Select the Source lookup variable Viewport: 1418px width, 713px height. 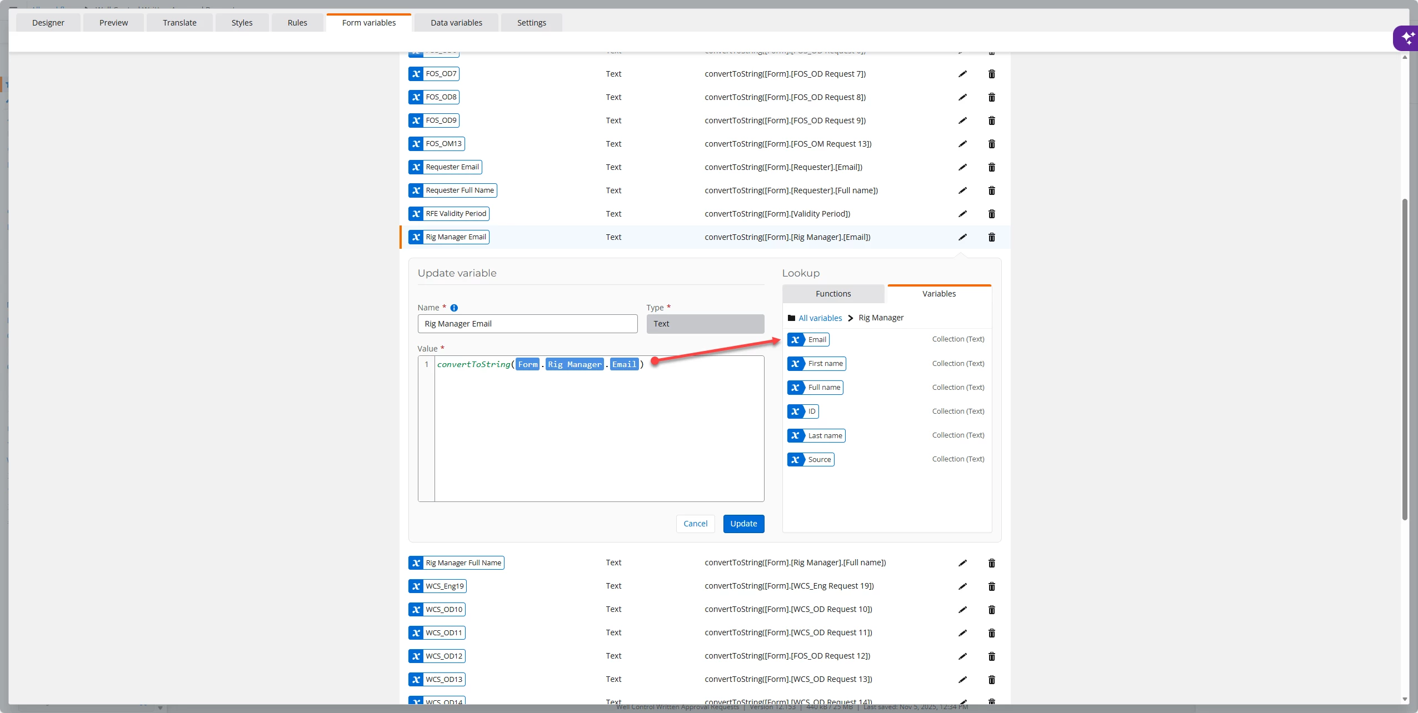811,459
